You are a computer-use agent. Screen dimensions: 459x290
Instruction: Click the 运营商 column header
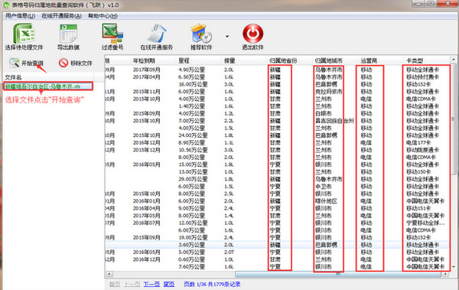coord(369,60)
